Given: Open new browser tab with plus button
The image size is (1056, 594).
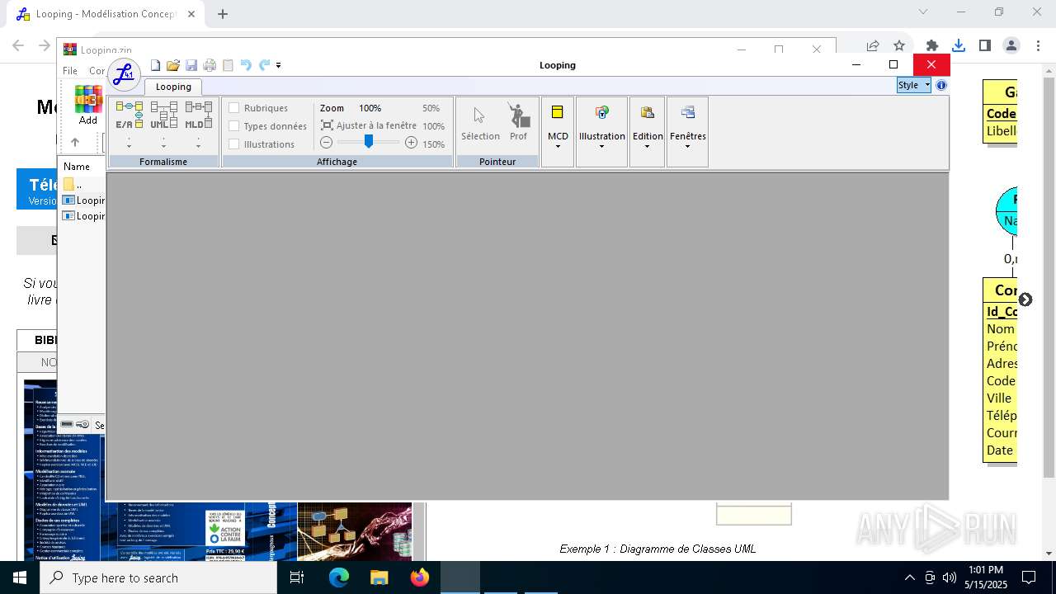Looking at the screenshot, I should tap(223, 13).
